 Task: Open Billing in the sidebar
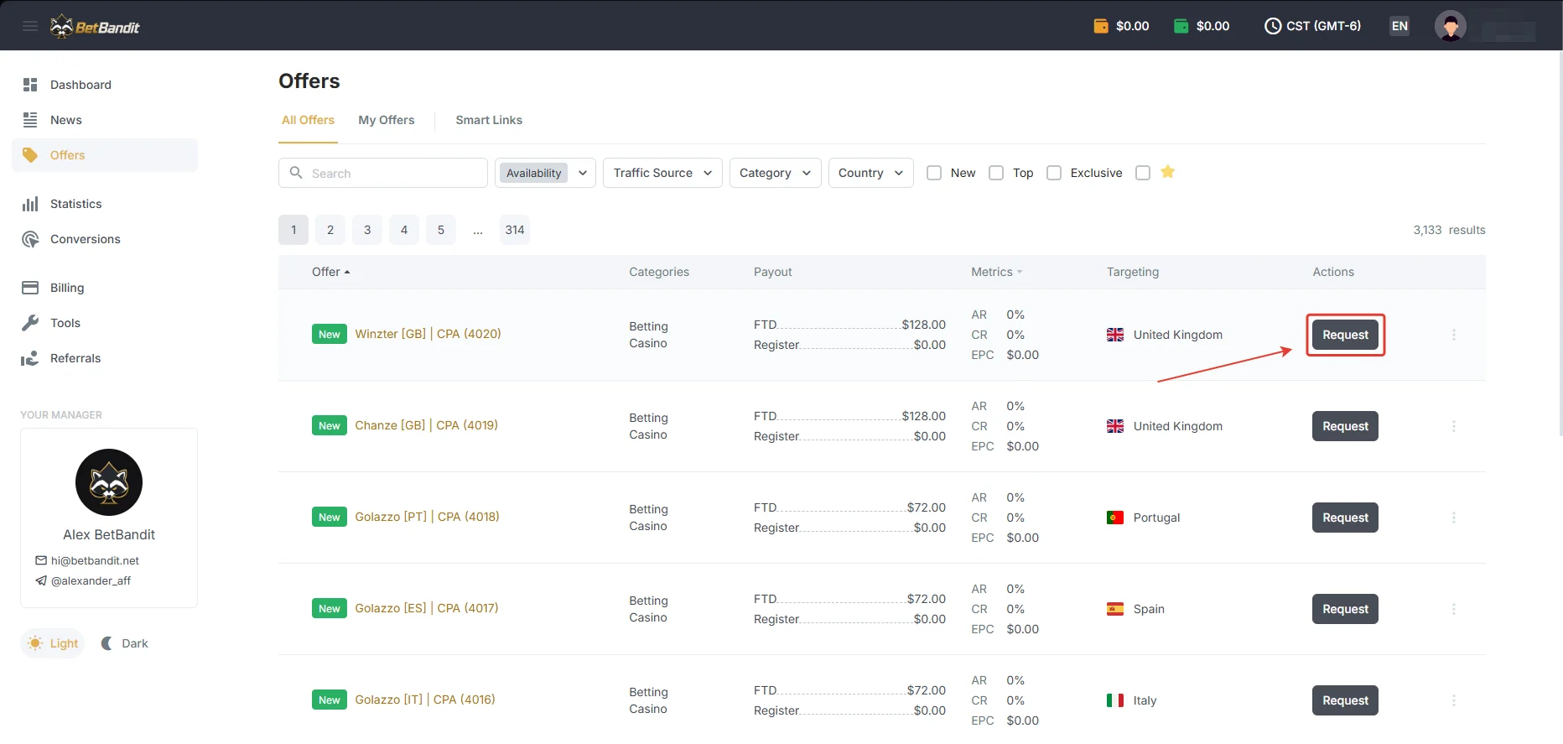(105, 288)
